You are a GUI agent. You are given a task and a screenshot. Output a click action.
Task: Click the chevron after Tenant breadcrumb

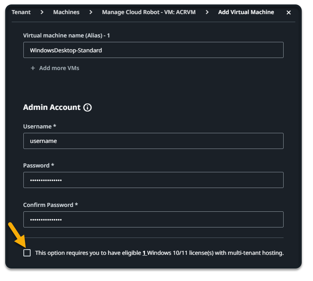[x=42, y=12]
